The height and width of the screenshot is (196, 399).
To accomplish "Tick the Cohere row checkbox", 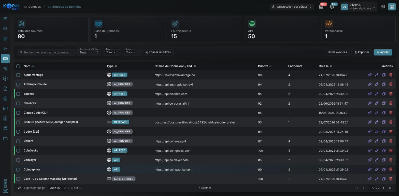I will coord(18,141).
